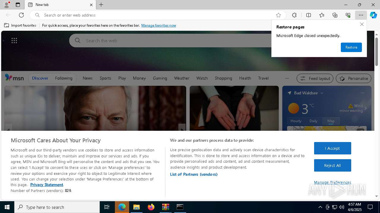Open the Health category
380x213 pixels.
coord(245,78)
